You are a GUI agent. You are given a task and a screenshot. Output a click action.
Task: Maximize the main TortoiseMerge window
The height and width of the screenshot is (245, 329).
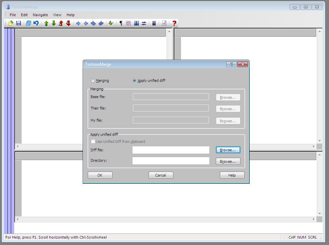pyautogui.click(x=306, y=7)
